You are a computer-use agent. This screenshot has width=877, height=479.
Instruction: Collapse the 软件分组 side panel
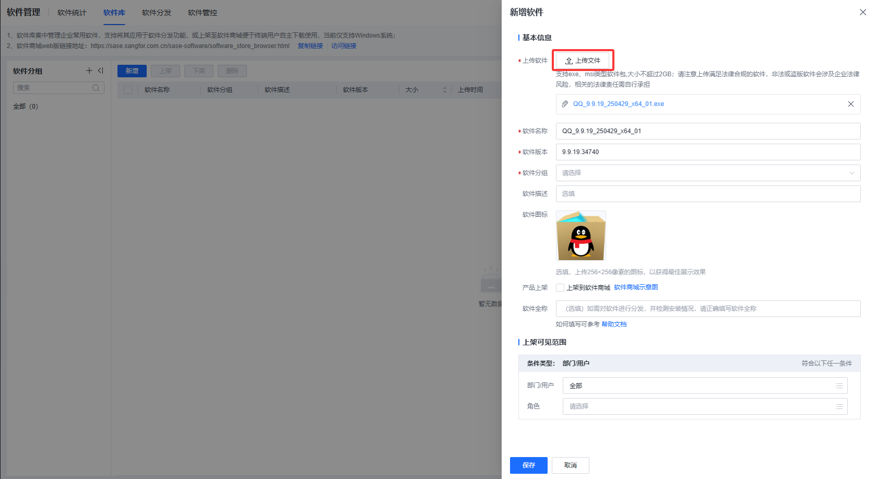[x=101, y=71]
